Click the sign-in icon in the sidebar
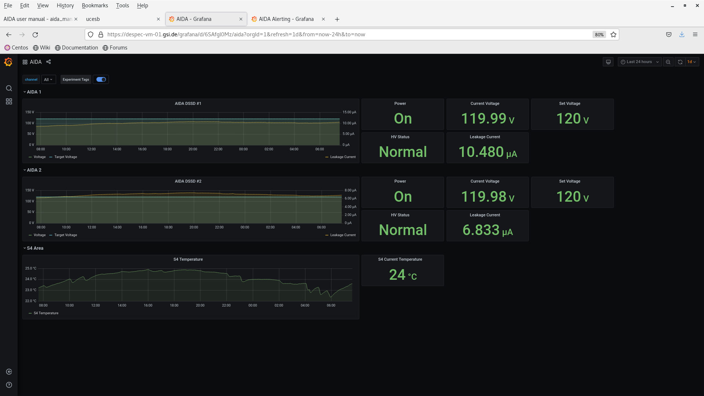Image resolution: width=704 pixels, height=396 pixels. pos(9,372)
